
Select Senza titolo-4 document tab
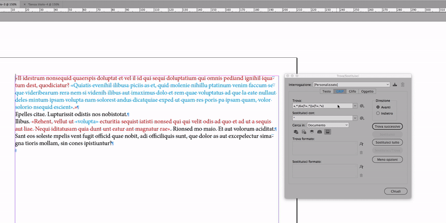pos(43,4)
